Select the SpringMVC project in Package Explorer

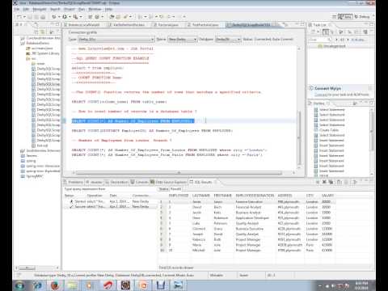(32, 176)
